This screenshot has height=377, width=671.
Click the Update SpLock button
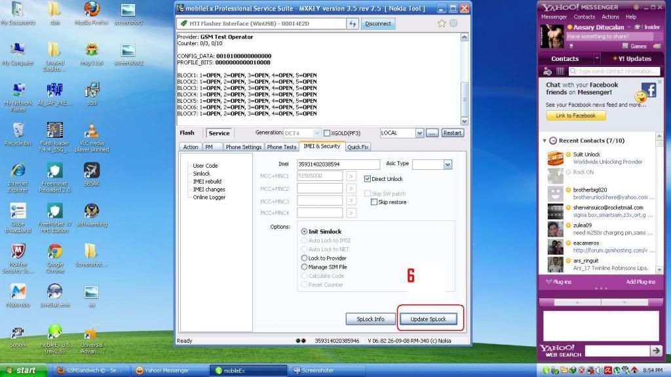point(429,319)
